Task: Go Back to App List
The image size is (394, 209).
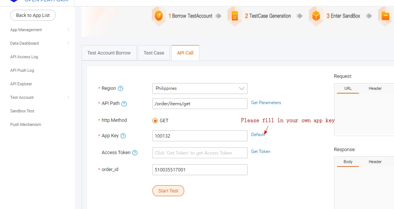Action: (x=33, y=15)
